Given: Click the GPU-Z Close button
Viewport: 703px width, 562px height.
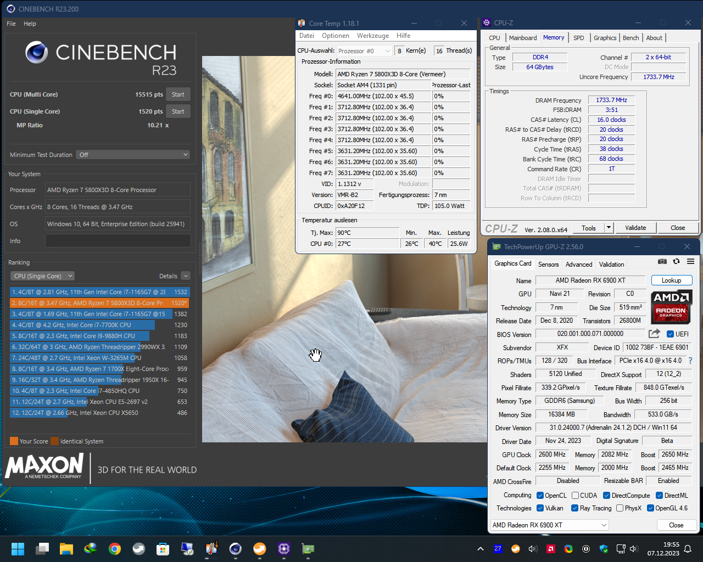Looking at the screenshot, I should (676, 525).
